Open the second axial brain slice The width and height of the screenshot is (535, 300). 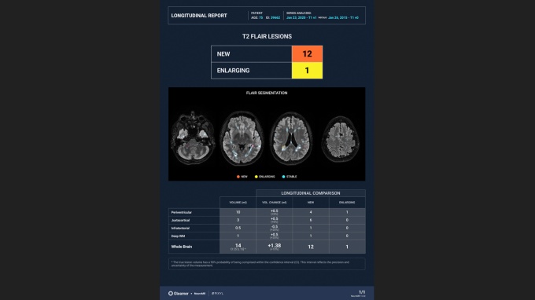click(x=242, y=138)
